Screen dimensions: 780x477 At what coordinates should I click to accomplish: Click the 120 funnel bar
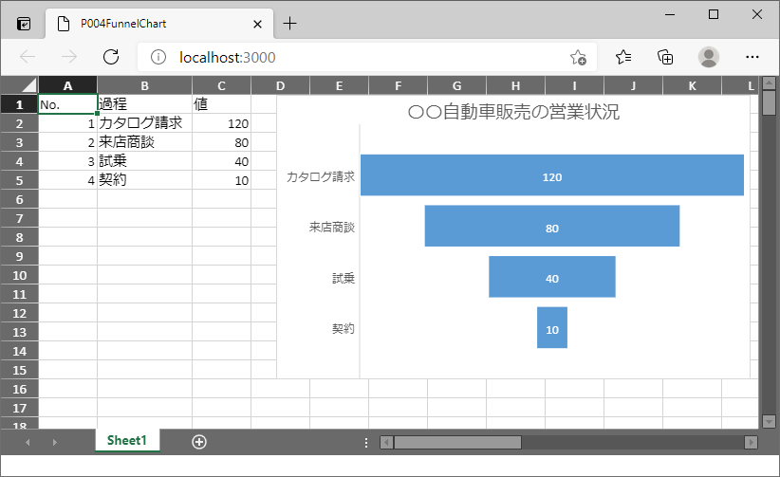tap(552, 175)
